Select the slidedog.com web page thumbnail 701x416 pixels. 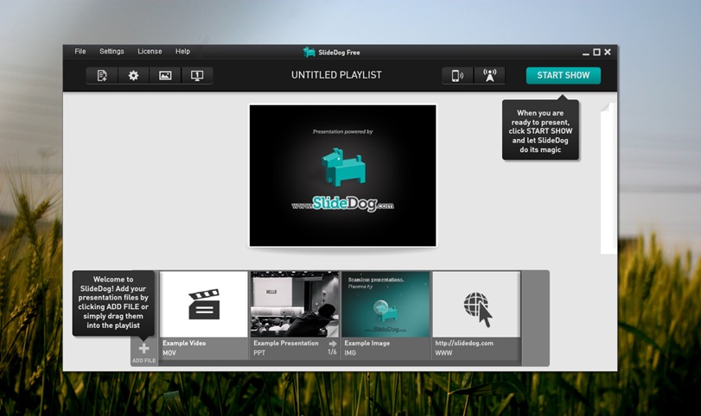[x=476, y=305]
